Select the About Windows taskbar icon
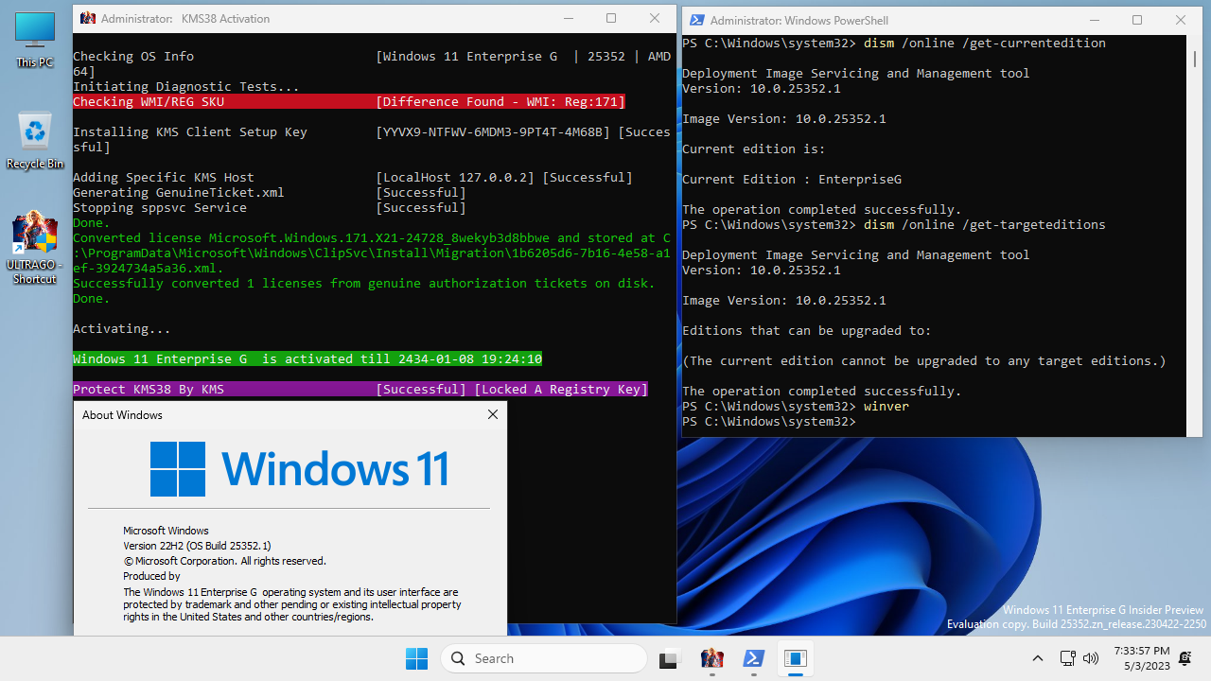Viewport: 1211px width, 681px height. coord(796,658)
